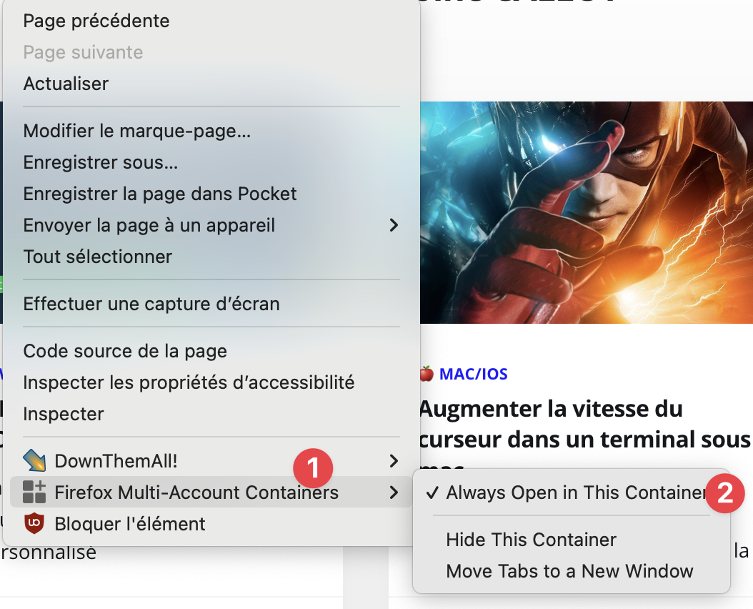Choose Enregistrer la page dans Pocket
The height and width of the screenshot is (609, 753).
(160, 194)
